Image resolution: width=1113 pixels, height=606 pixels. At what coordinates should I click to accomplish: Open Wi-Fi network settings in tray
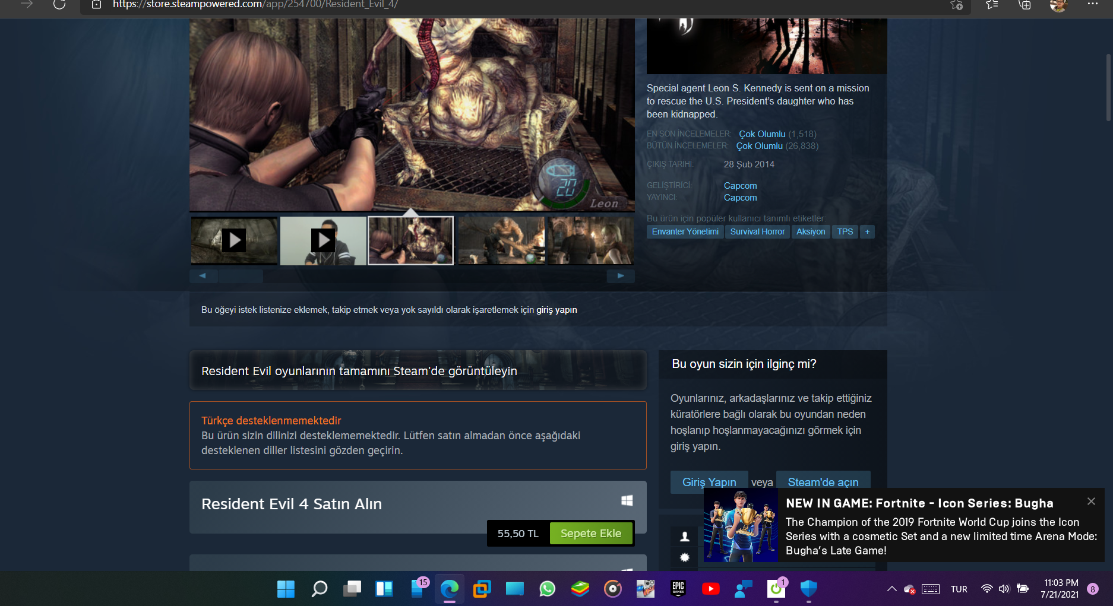(986, 589)
